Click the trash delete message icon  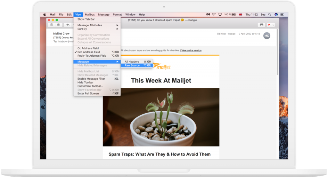(x=52, y=25)
